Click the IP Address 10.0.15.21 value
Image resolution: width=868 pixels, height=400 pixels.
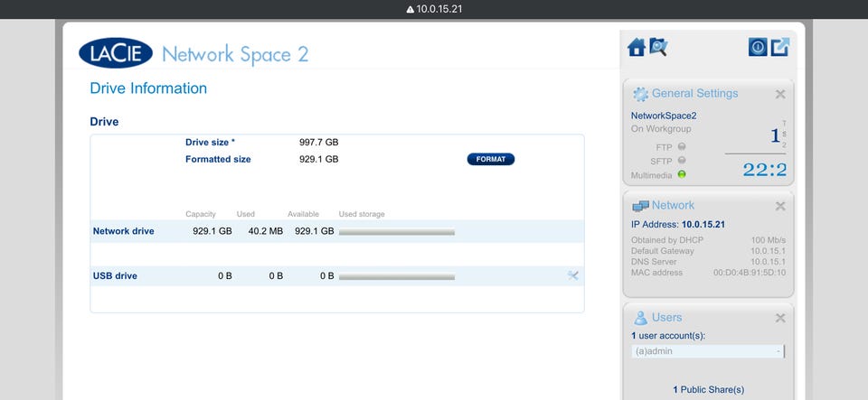click(703, 224)
